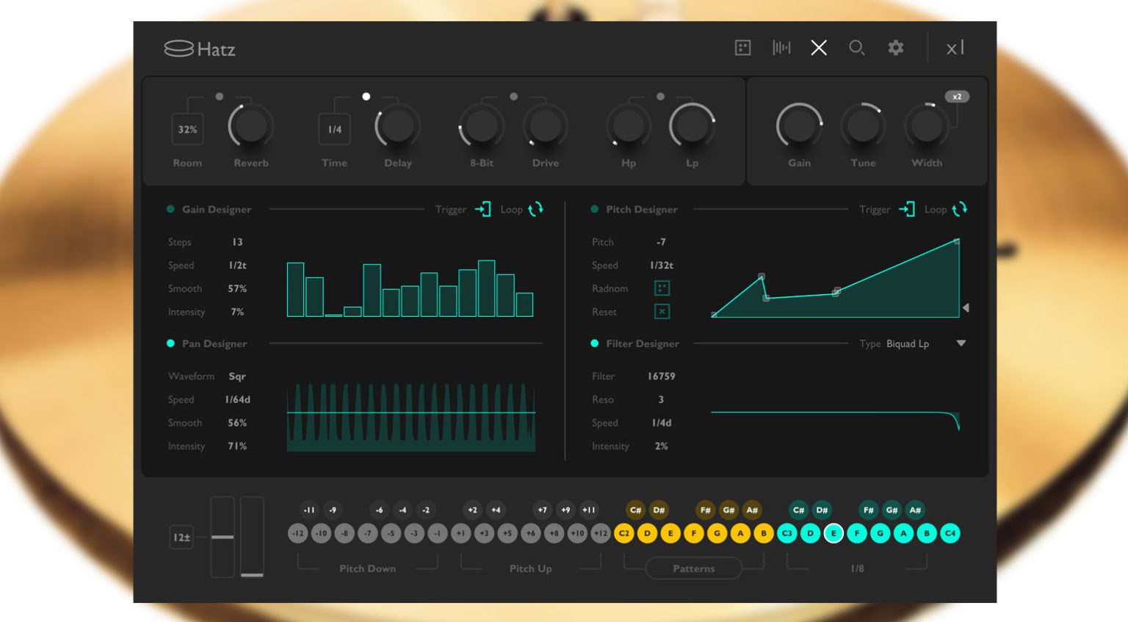Viewport: 1128px width, 622px height.
Task: Click Pitch Designer Trigger icon
Action: click(907, 209)
